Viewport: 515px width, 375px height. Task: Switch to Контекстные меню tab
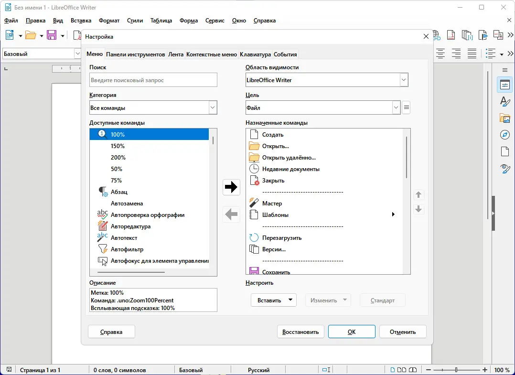(x=212, y=54)
